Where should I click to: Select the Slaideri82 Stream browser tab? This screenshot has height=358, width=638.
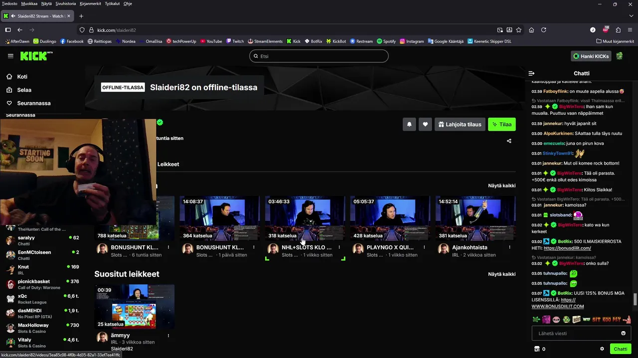point(38,16)
